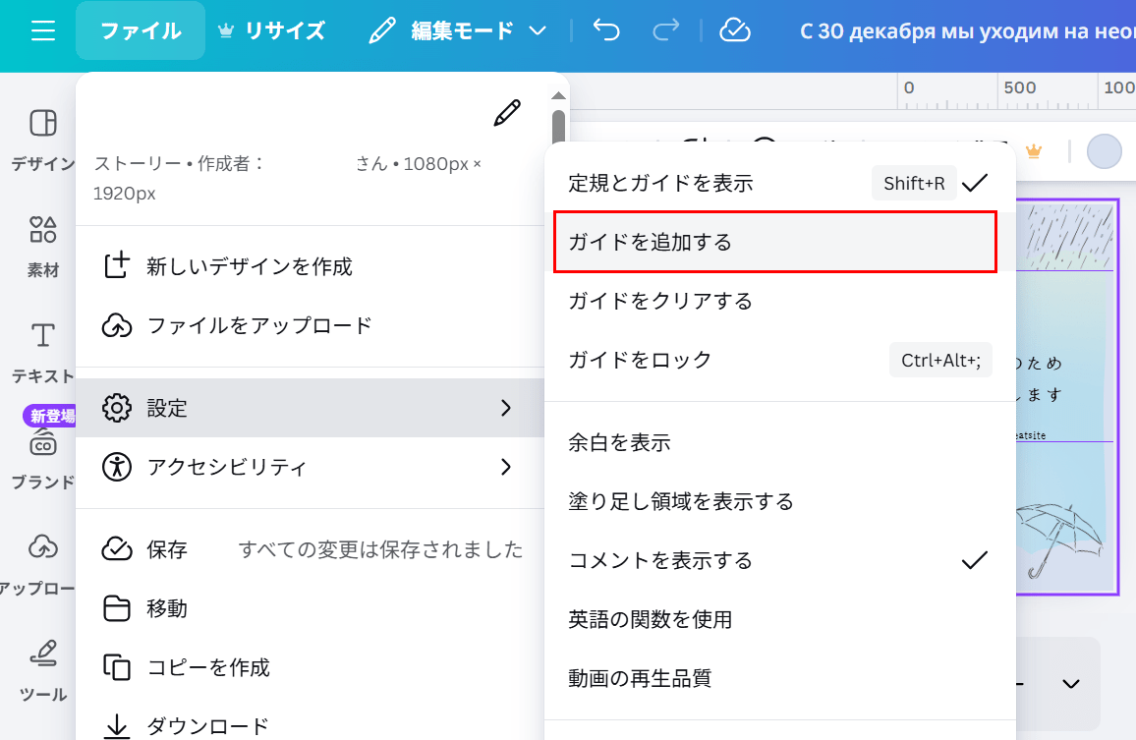
Task: Click the cloud save status icon
Action: pos(735,30)
